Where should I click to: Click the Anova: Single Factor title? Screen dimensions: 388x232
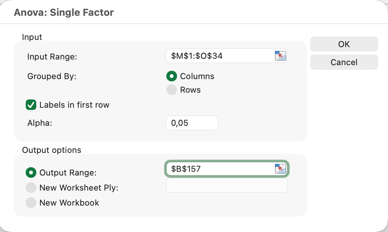tap(64, 12)
